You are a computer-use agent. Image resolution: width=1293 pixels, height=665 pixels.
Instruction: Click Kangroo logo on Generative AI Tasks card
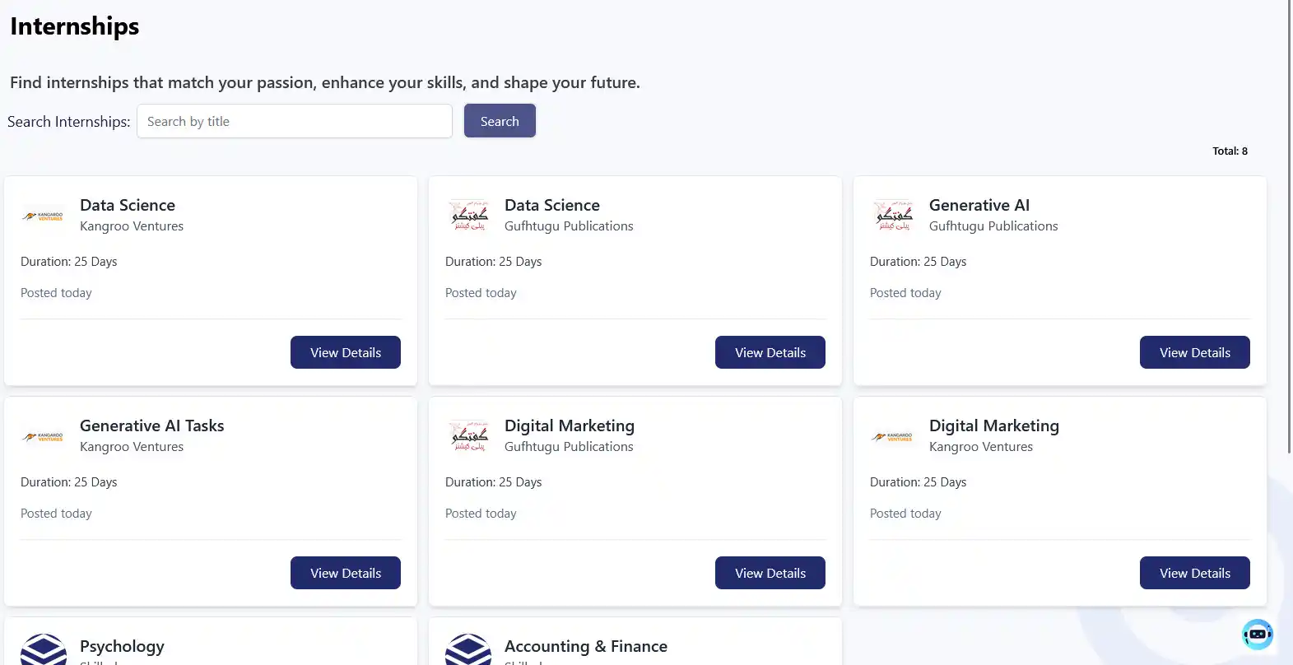click(44, 437)
